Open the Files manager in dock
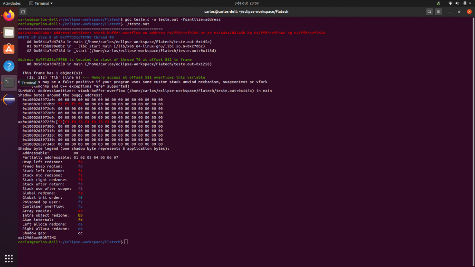This screenshot has width=475, height=267. (x=9, y=33)
